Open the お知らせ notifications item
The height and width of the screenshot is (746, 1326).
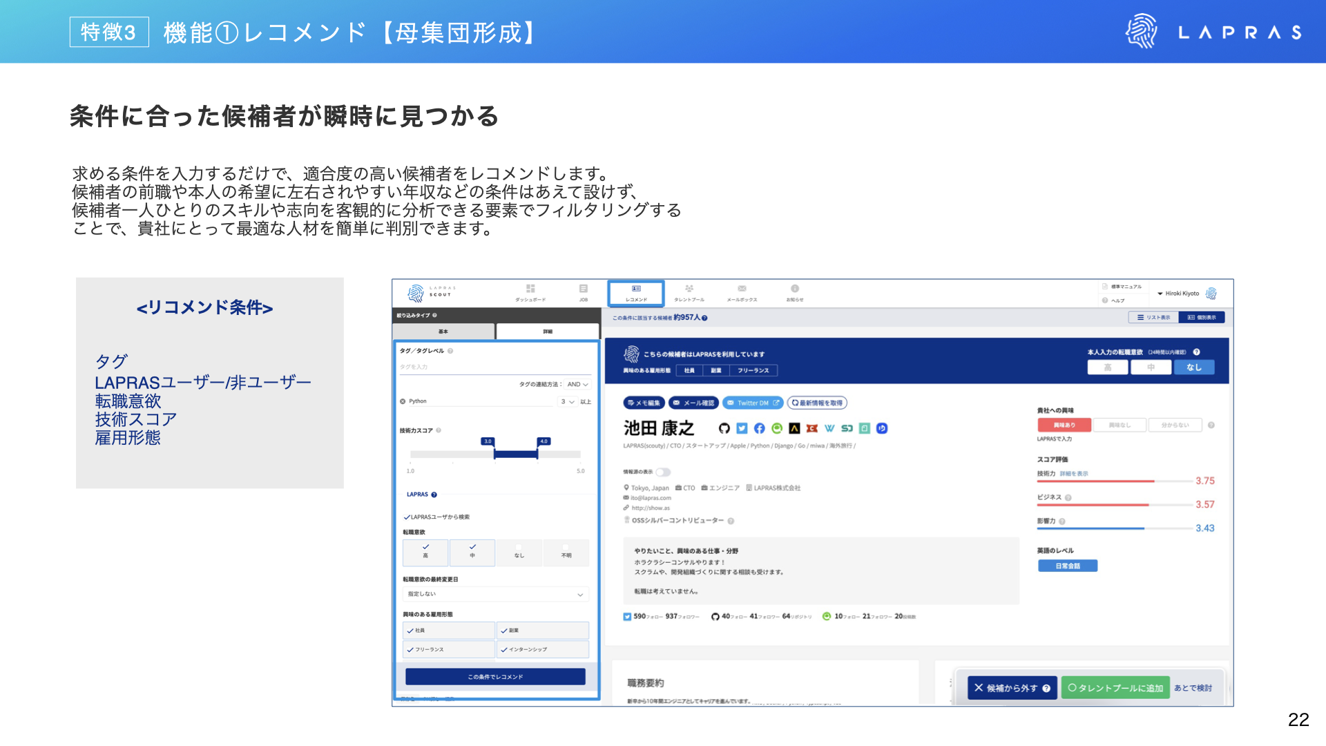tap(795, 293)
